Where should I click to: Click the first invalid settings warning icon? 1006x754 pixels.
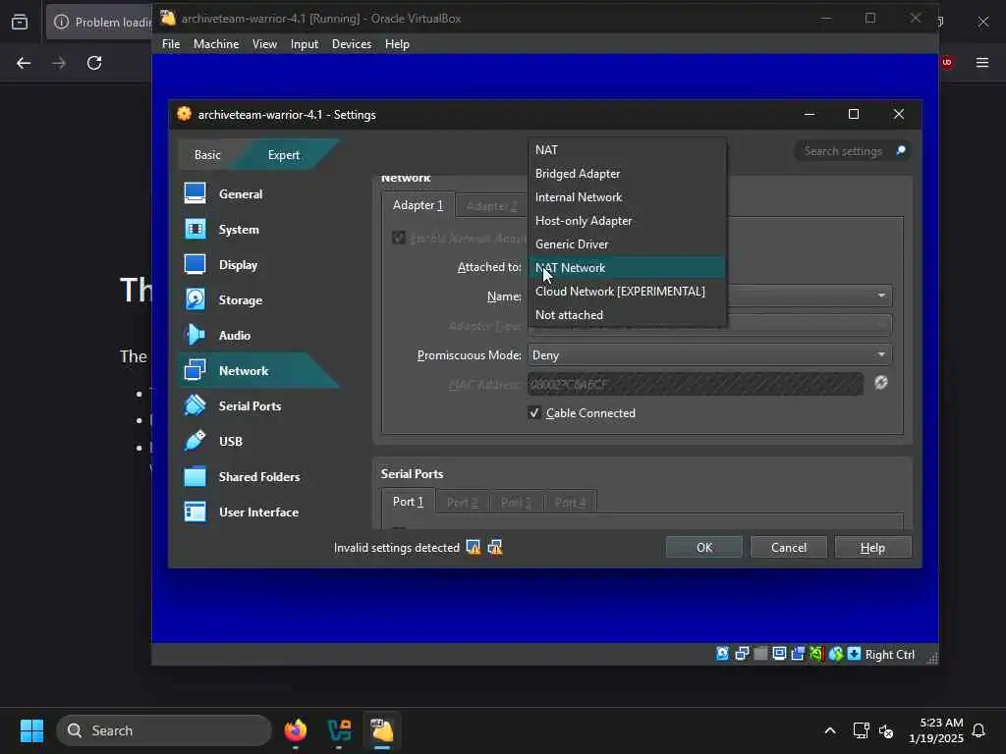[474, 547]
